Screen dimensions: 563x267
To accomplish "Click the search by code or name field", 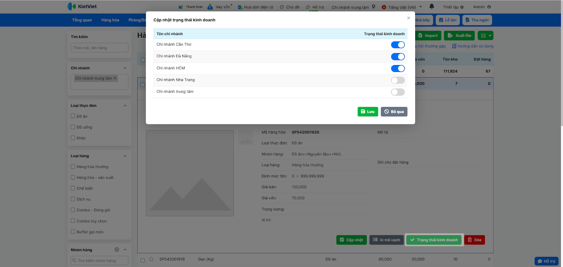I will 100,48.
